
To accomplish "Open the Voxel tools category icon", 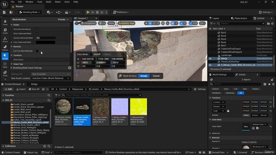I will click(5, 73).
